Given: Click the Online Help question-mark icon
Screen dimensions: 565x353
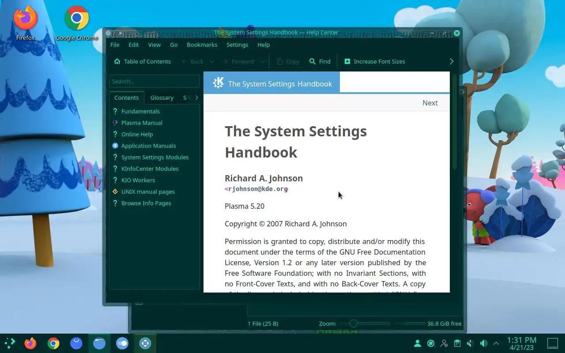Looking at the screenshot, I should 115,134.
